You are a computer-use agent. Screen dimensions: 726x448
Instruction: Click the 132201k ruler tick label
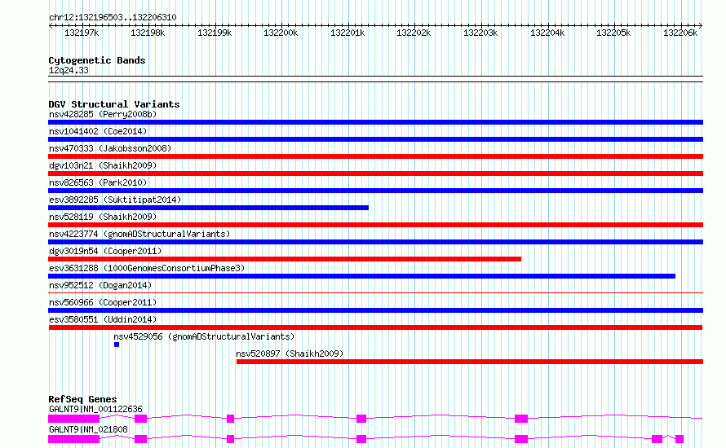click(x=348, y=33)
